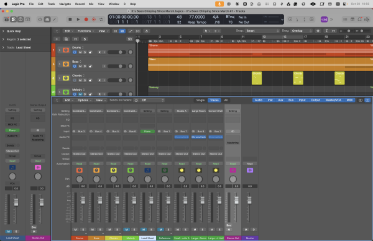Expand the Region: 2 selected section

[3, 39]
